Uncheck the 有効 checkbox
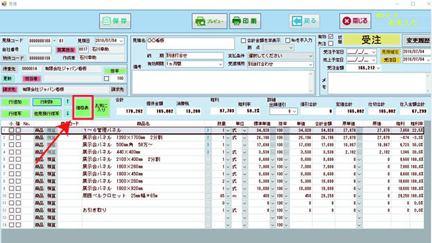 click(x=331, y=37)
